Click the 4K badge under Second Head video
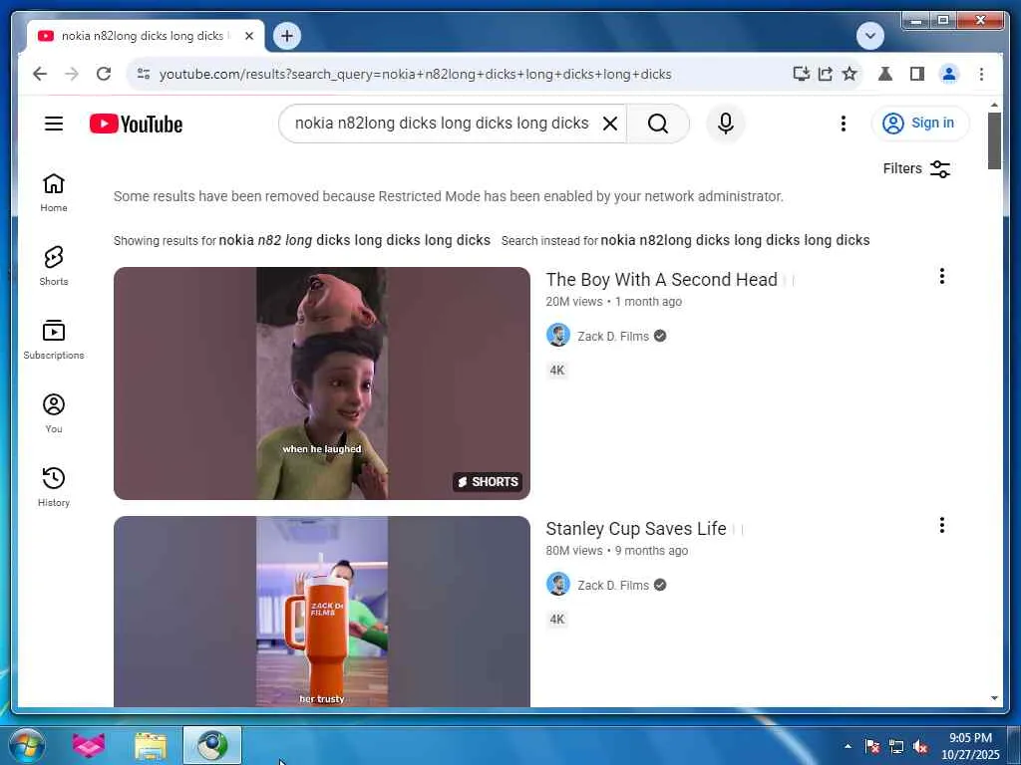The width and height of the screenshot is (1021, 765). pyautogui.click(x=557, y=371)
